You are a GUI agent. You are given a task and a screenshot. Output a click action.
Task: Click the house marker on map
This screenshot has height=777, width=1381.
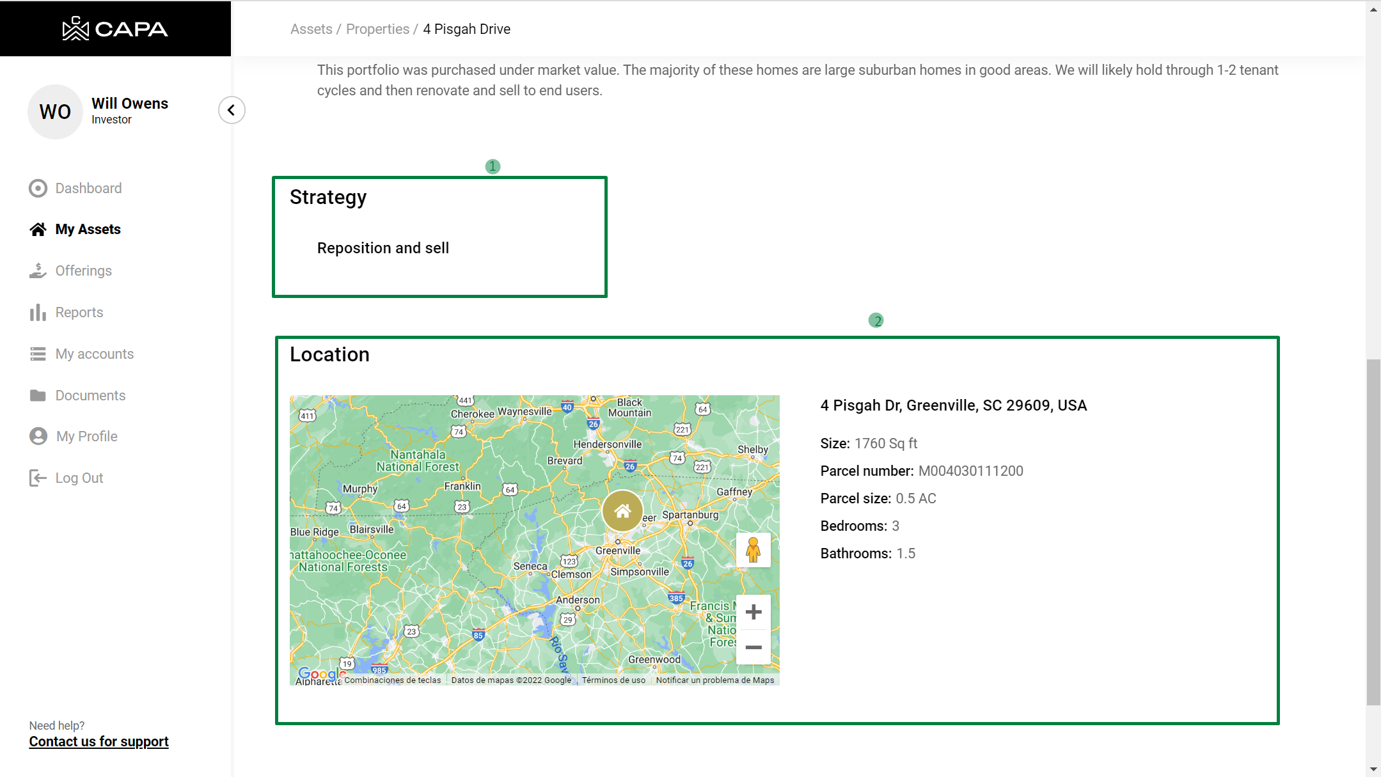[x=622, y=510]
